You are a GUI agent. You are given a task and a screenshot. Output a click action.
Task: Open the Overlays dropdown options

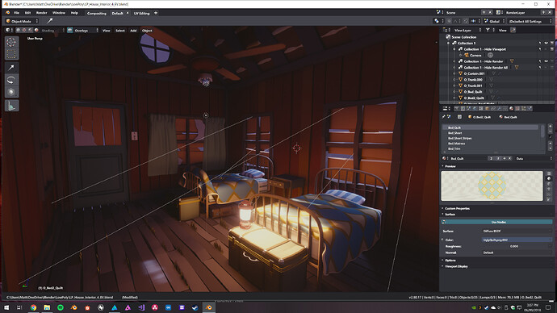point(86,31)
